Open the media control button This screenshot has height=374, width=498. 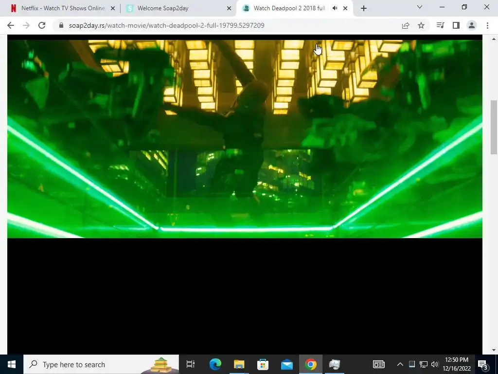click(440, 25)
